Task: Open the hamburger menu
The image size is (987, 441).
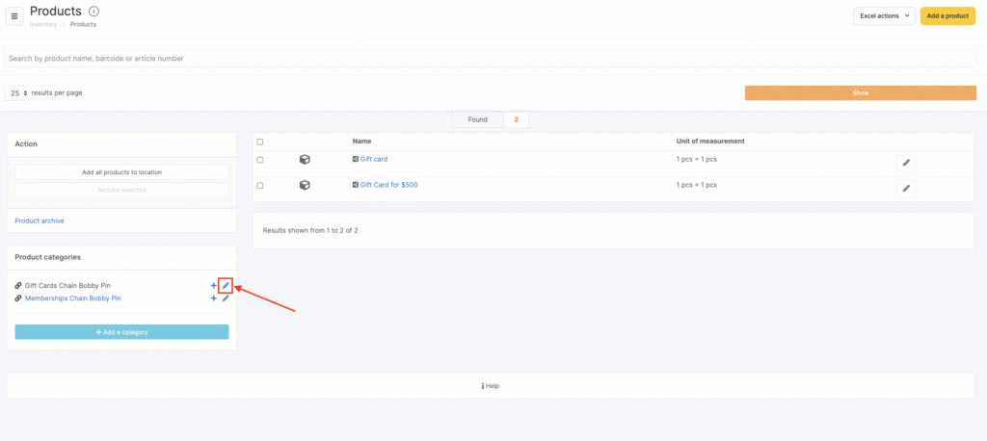Action: pos(15,16)
